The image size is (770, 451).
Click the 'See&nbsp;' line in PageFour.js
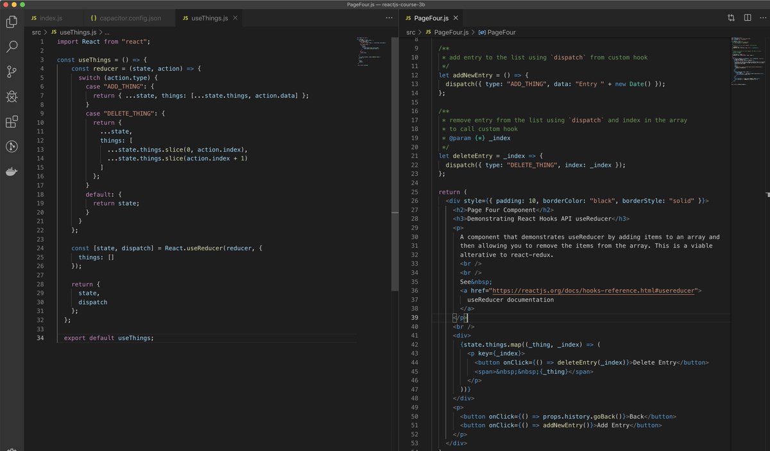tap(476, 282)
